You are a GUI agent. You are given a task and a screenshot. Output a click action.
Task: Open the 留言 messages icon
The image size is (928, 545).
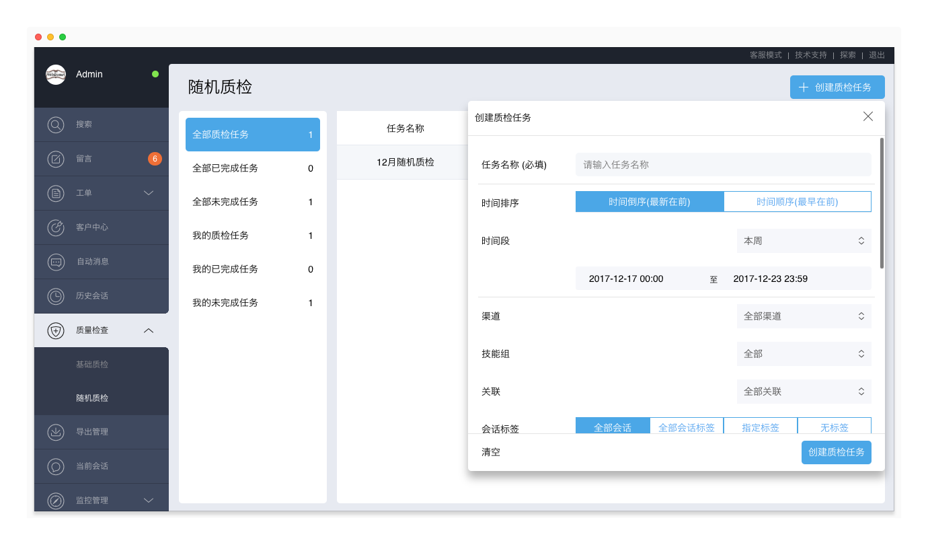click(x=56, y=159)
